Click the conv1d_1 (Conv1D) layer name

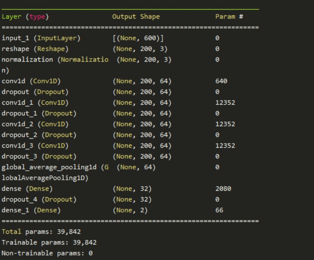pos(35,103)
